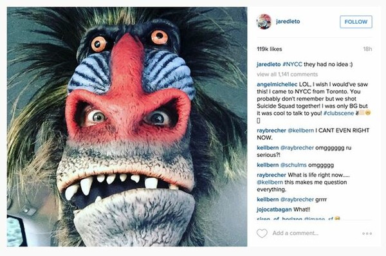
Task: Open the #clubscene hashtag link
Action: 338,113
